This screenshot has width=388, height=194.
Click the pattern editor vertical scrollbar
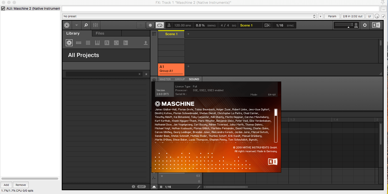click(381, 134)
